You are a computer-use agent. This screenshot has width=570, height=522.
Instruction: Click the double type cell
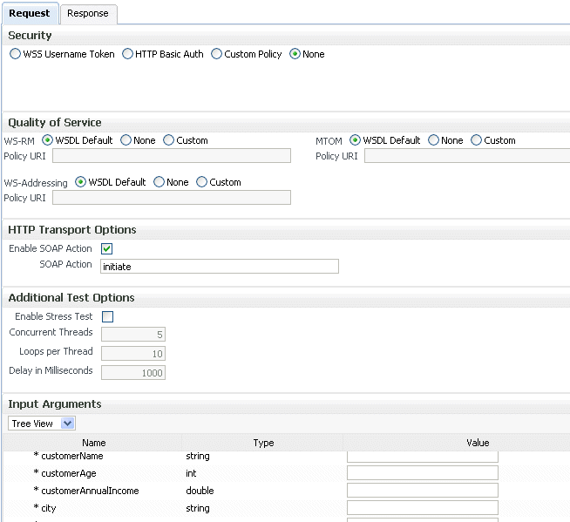(x=200, y=491)
